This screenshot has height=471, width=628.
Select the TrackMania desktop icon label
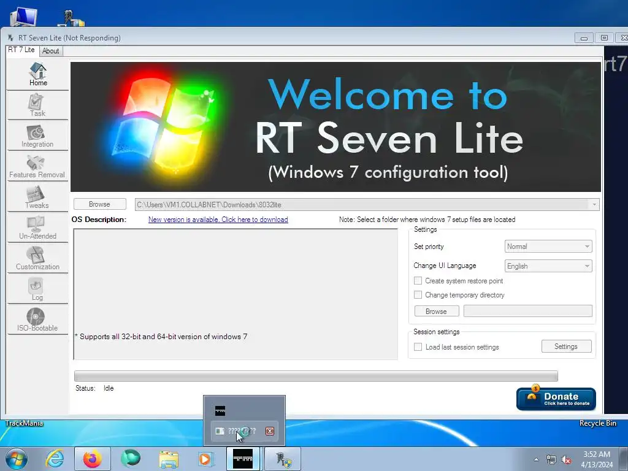(x=24, y=423)
